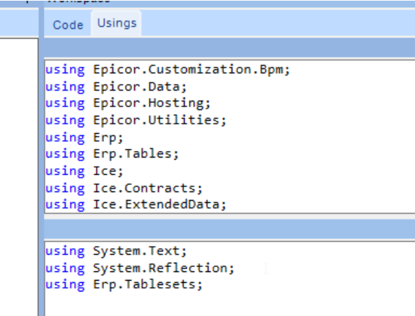Click the blue header above system usings box
This screenshot has height=316, width=415.
(x=230, y=48)
